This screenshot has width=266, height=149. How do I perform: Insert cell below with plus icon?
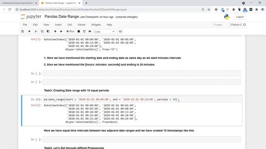point(29,31)
